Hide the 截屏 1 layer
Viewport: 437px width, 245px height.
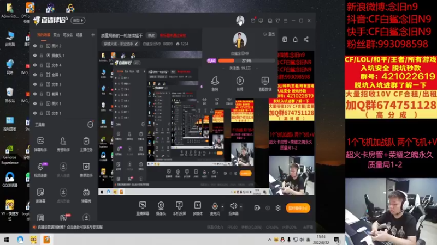click(x=35, y=94)
